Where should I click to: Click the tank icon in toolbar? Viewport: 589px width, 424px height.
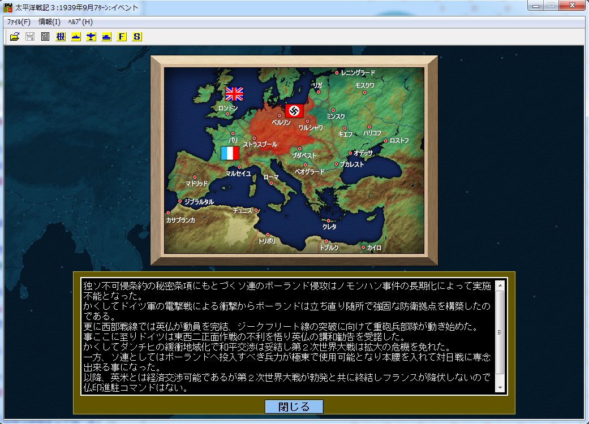pyautogui.click(x=106, y=36)
